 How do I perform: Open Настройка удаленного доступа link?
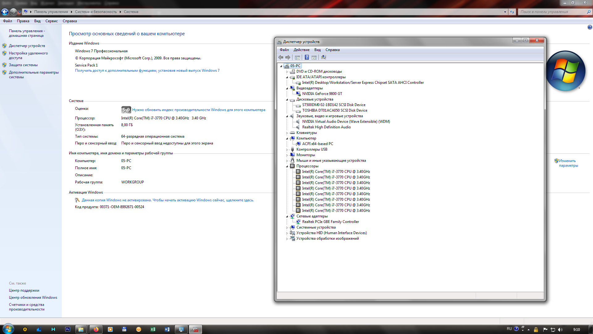coord(28,55)
